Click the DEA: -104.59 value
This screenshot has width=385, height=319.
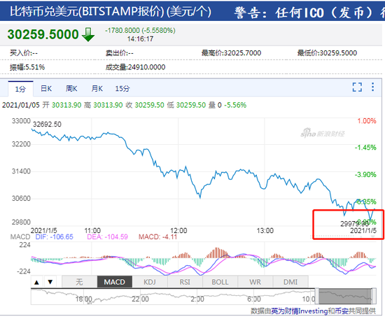[x=107, y=236]
